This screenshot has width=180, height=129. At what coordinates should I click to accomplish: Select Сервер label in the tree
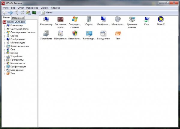click(14, 36)
